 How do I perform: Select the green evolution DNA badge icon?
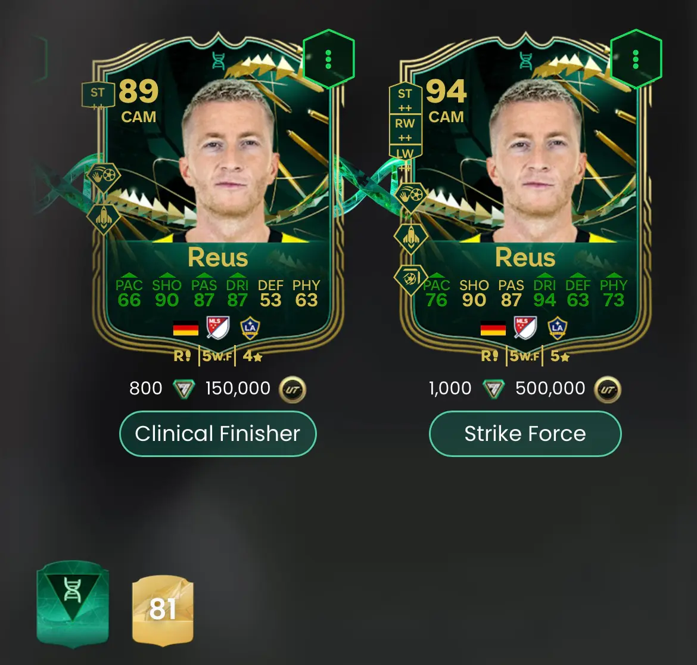[x=73, y=603]
